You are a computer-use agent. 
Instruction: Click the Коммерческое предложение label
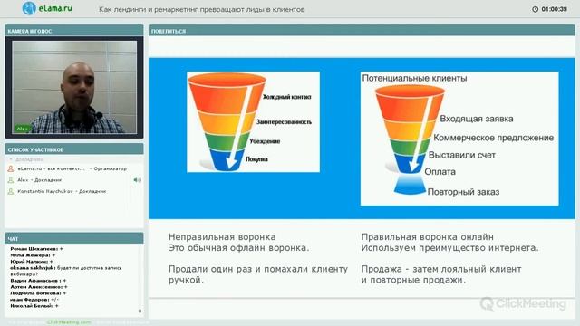[x=493, y=138]
